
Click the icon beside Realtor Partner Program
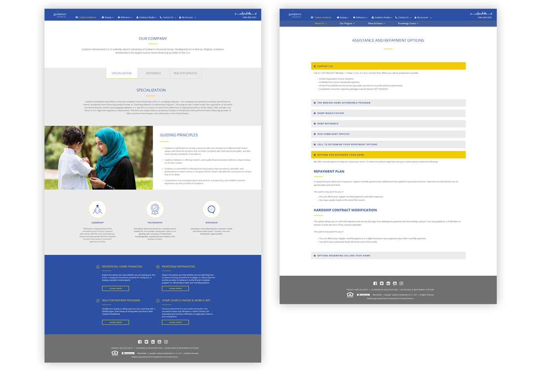[x=98, y=300]
